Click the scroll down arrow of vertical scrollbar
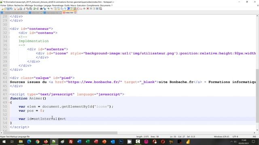The width and height of the screenshot is (259, 145). point(257,130)
